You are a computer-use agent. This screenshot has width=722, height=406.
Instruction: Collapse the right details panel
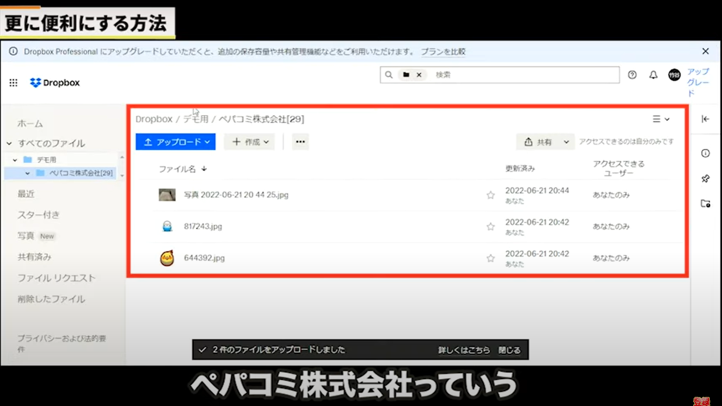pos(705,119)
